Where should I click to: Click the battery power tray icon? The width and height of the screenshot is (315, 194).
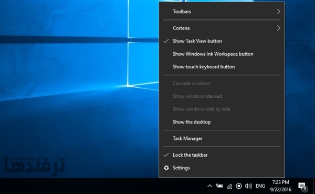pos(219,186)
